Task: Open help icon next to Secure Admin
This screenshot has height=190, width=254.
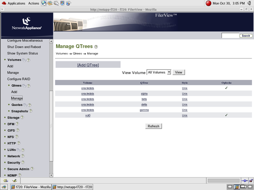Action: (x=32, y=169)
